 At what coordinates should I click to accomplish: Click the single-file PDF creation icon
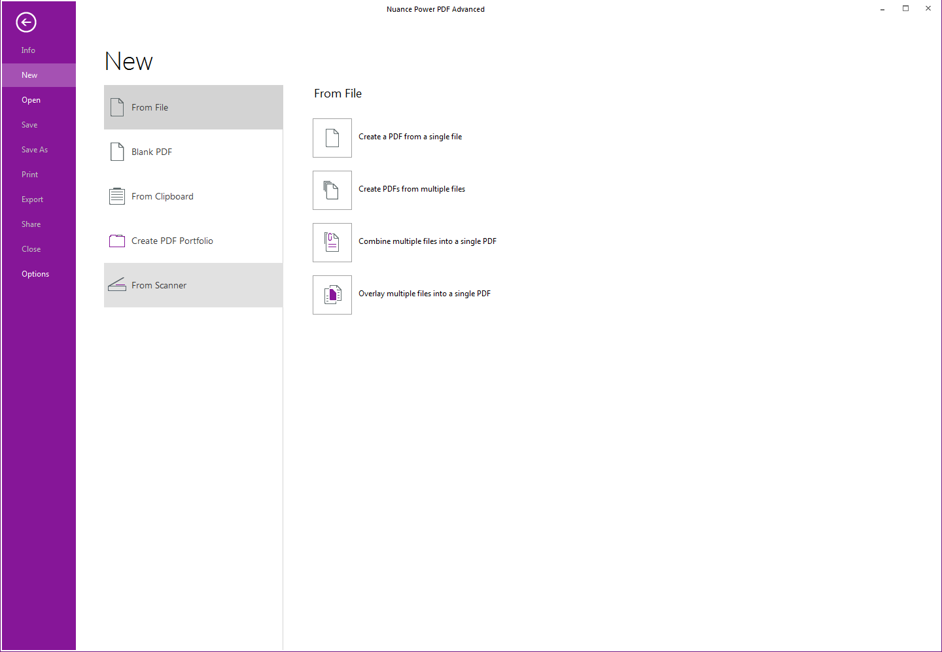(332, 138)
